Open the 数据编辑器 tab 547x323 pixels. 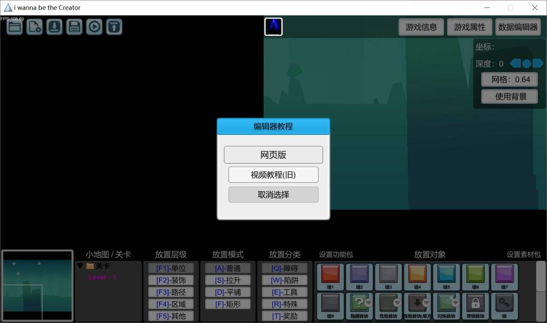518,27
